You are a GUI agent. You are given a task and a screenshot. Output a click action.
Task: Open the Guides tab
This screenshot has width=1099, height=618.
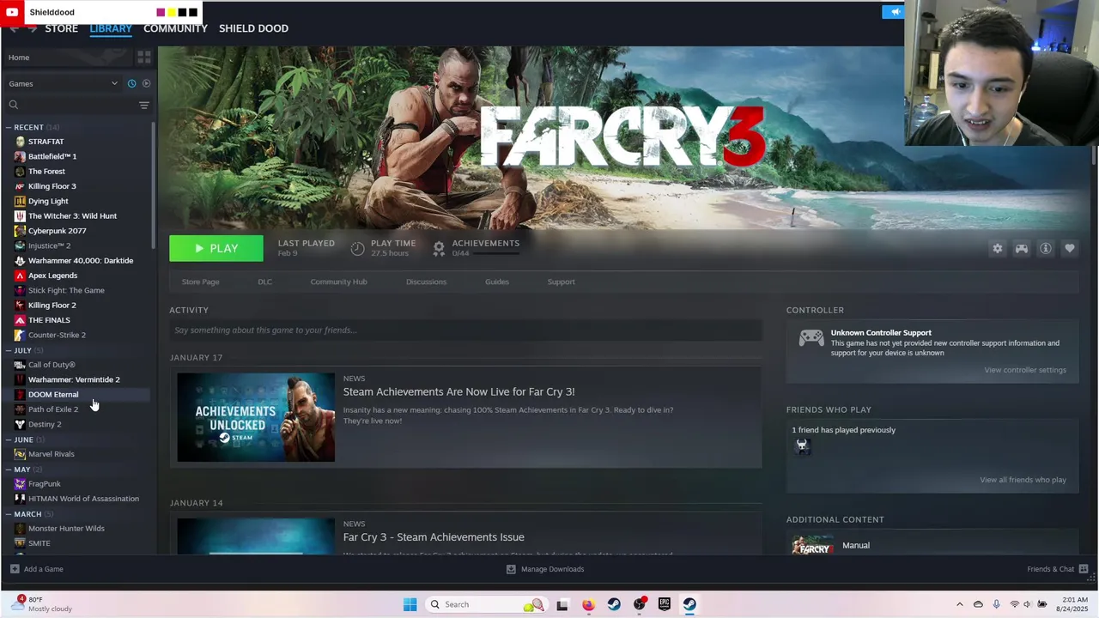[x=497, y=282]
